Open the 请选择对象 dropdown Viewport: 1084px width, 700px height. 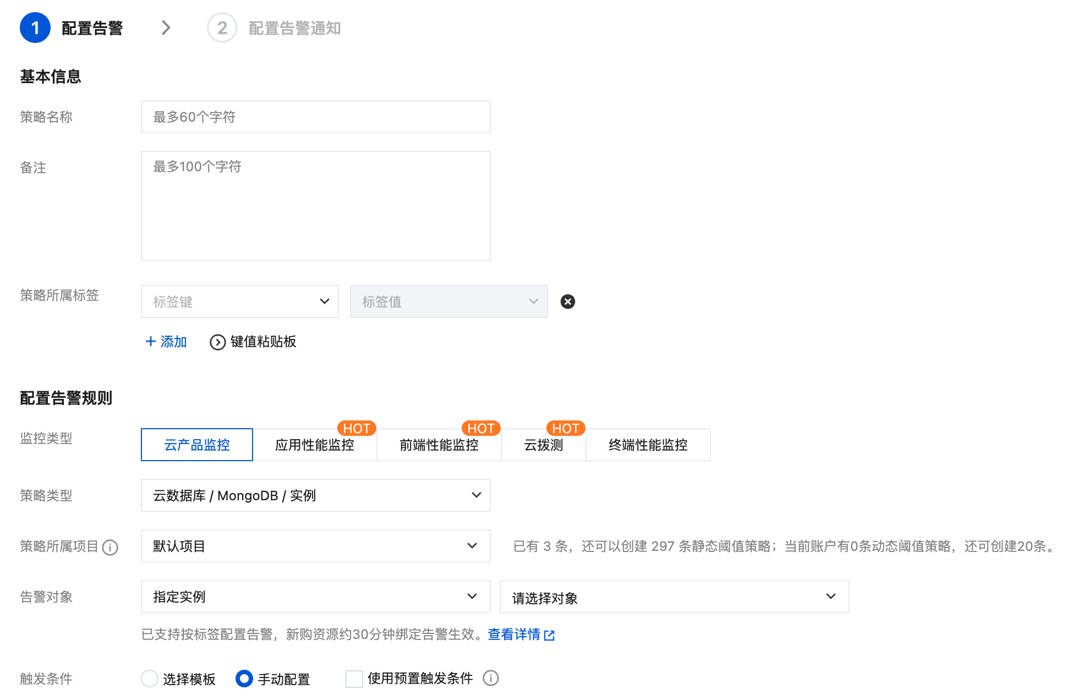tap(674, 597)
